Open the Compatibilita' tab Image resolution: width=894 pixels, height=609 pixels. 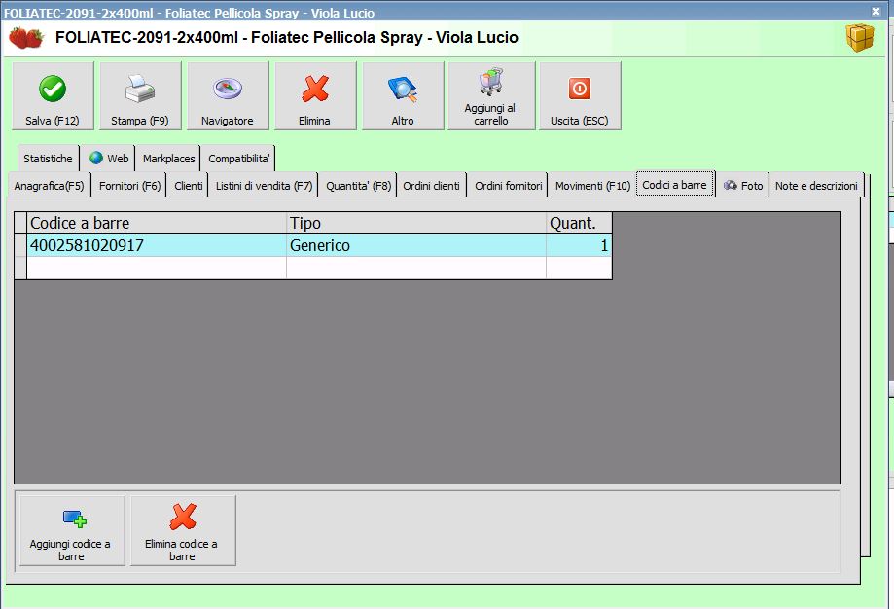click(x=238, y=158)
